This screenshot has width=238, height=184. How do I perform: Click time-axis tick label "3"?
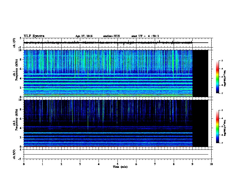coord(80,164)
